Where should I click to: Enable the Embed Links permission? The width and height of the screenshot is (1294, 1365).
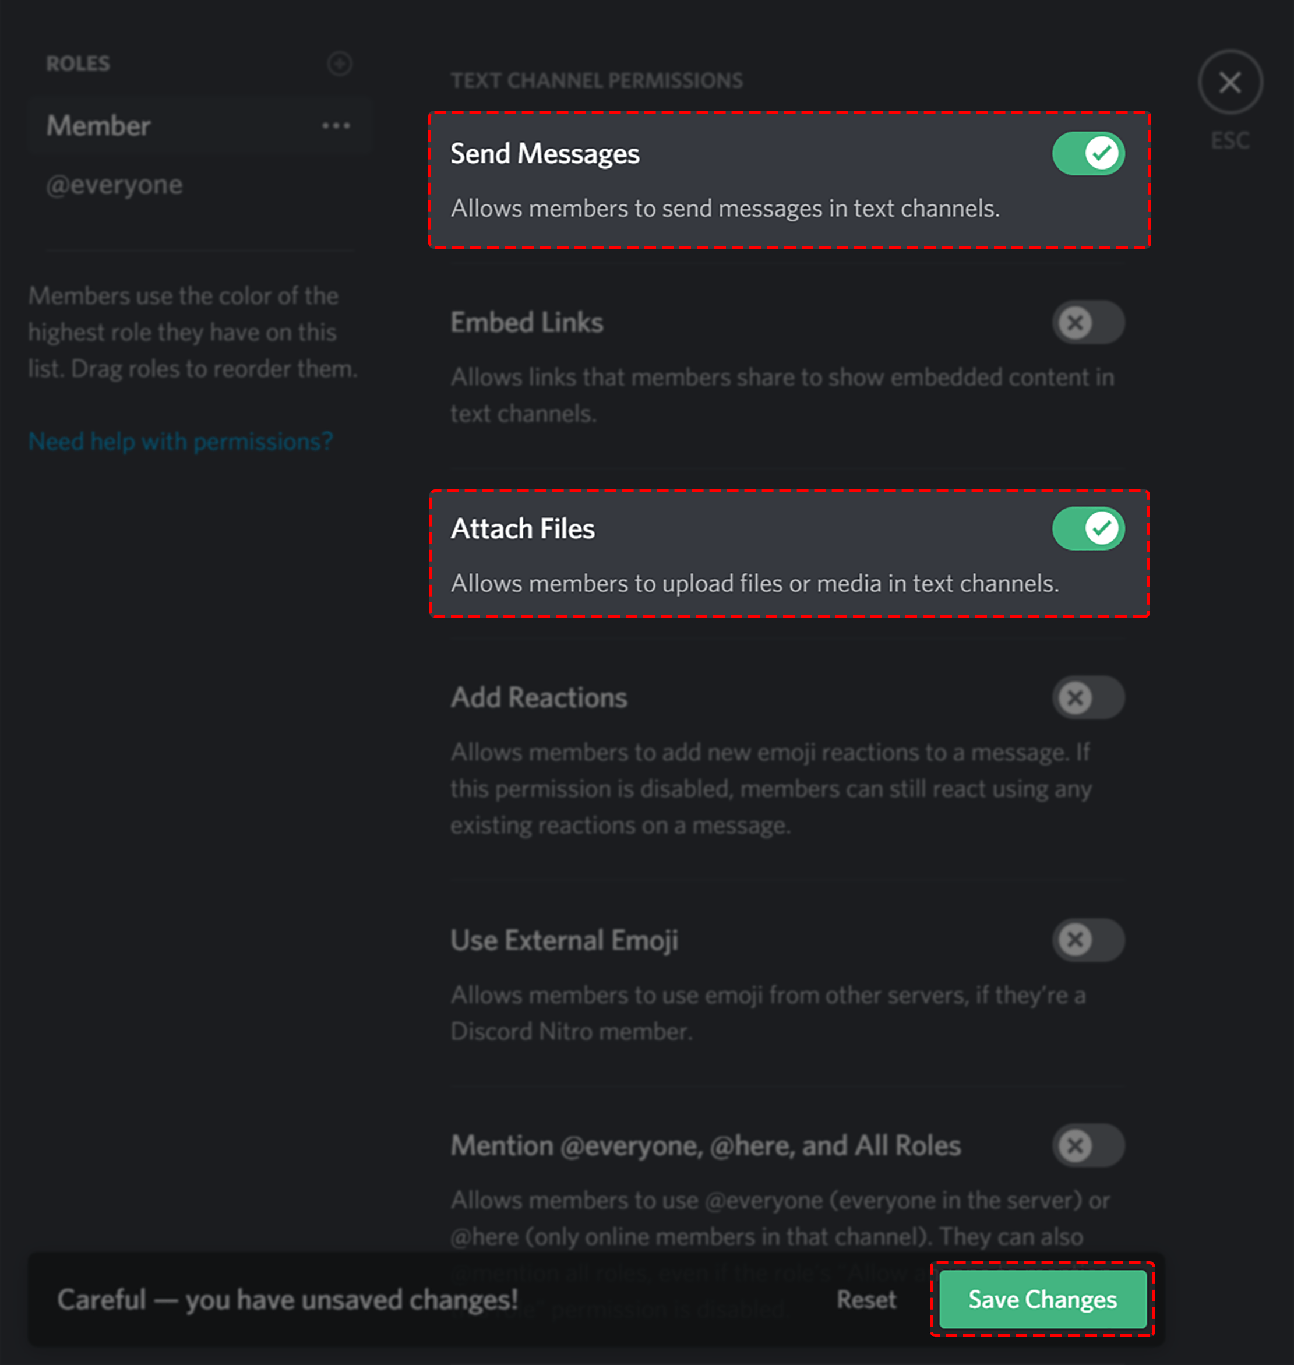(1088, 322)
